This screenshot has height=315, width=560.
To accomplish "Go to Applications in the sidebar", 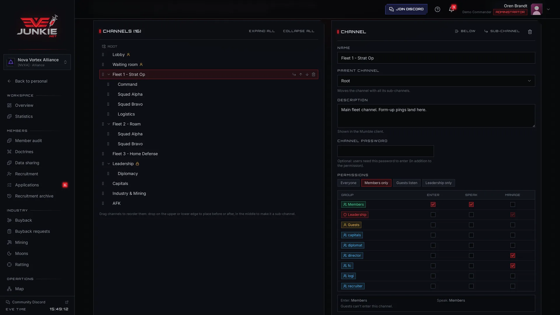I will pos(27,185).
